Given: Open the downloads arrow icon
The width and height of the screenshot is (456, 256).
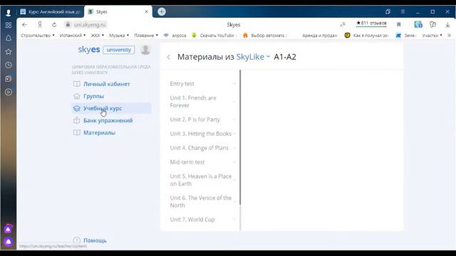Looking at the screenshot, I should click(447, 25).
